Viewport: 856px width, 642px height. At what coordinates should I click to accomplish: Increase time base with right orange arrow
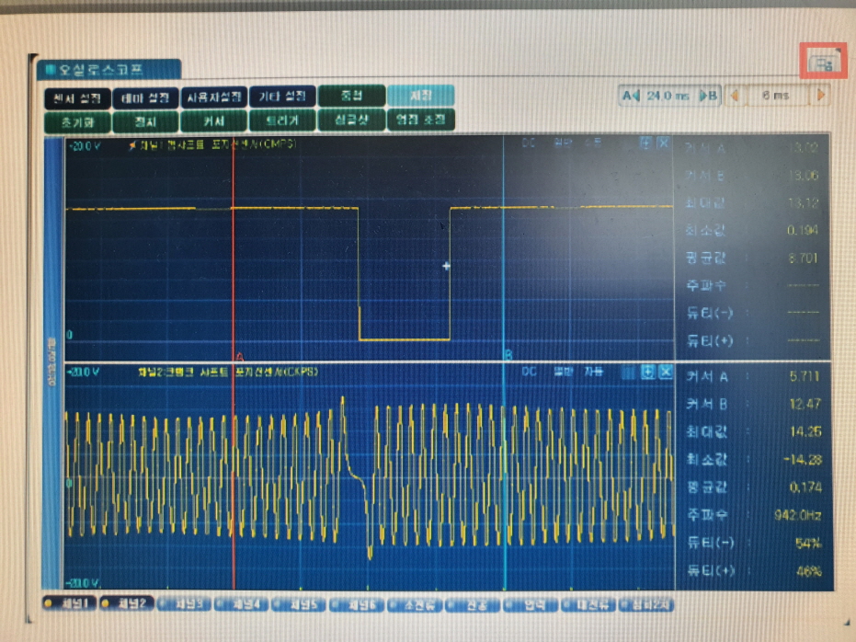820,95
